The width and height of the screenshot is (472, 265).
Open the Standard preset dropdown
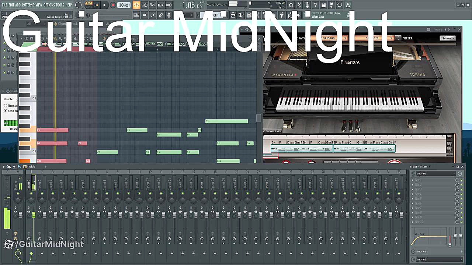tap(374, 38)
